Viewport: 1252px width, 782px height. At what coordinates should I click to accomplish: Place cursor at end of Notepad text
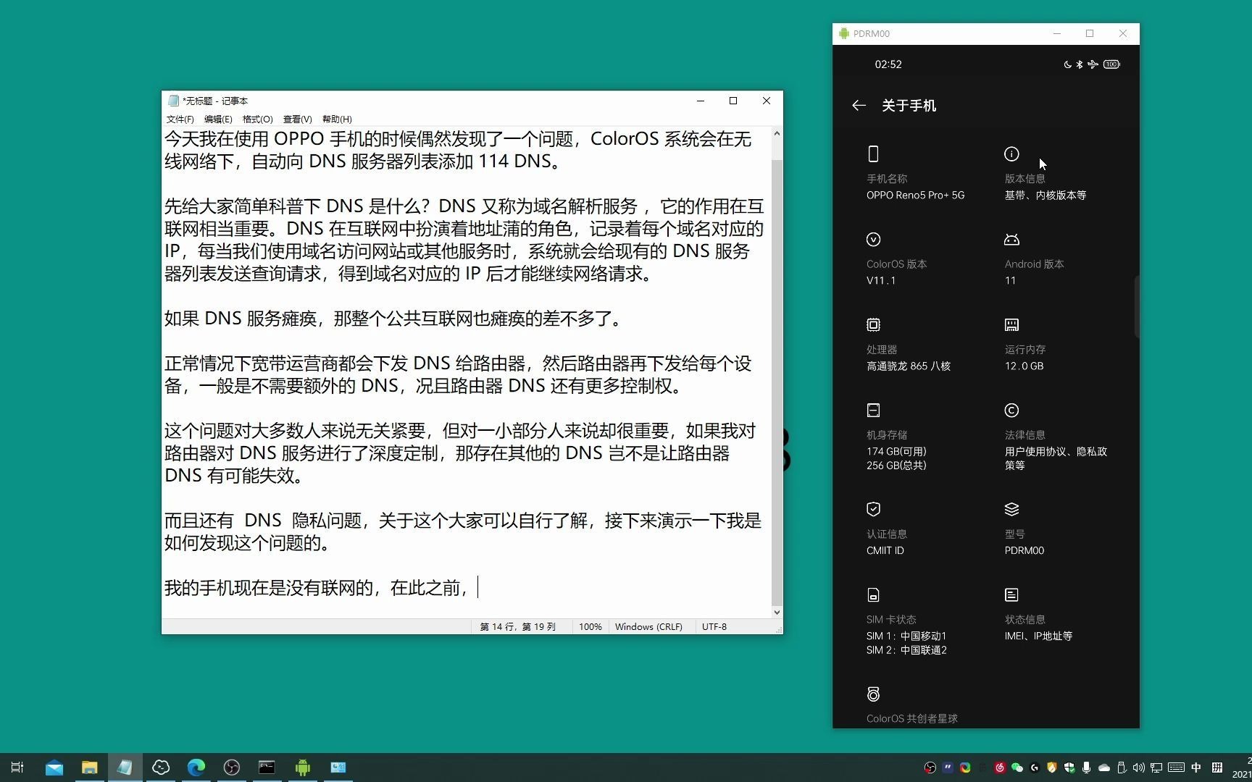(x=477, y=588)
